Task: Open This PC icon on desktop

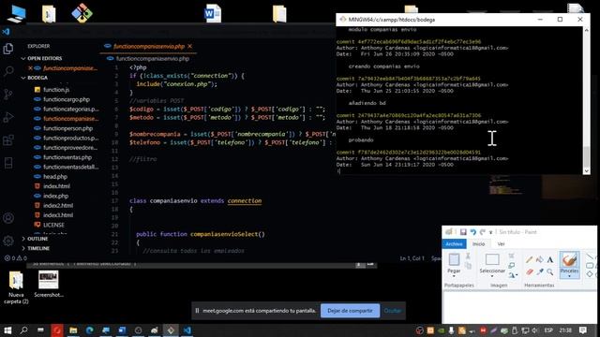Action: 17,14
